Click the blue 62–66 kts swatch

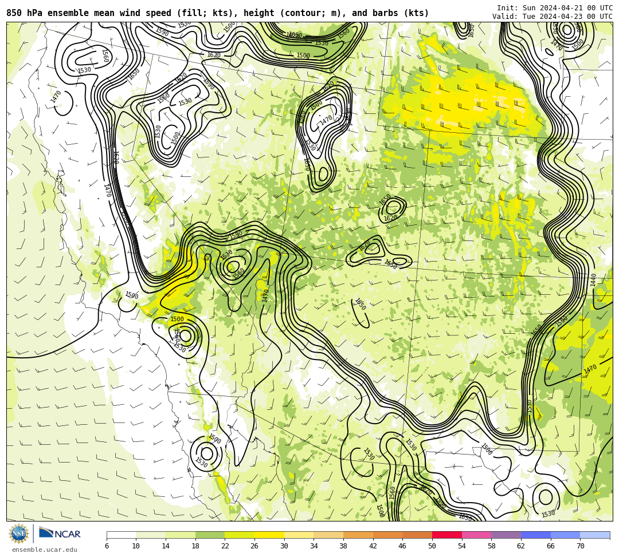536,535
